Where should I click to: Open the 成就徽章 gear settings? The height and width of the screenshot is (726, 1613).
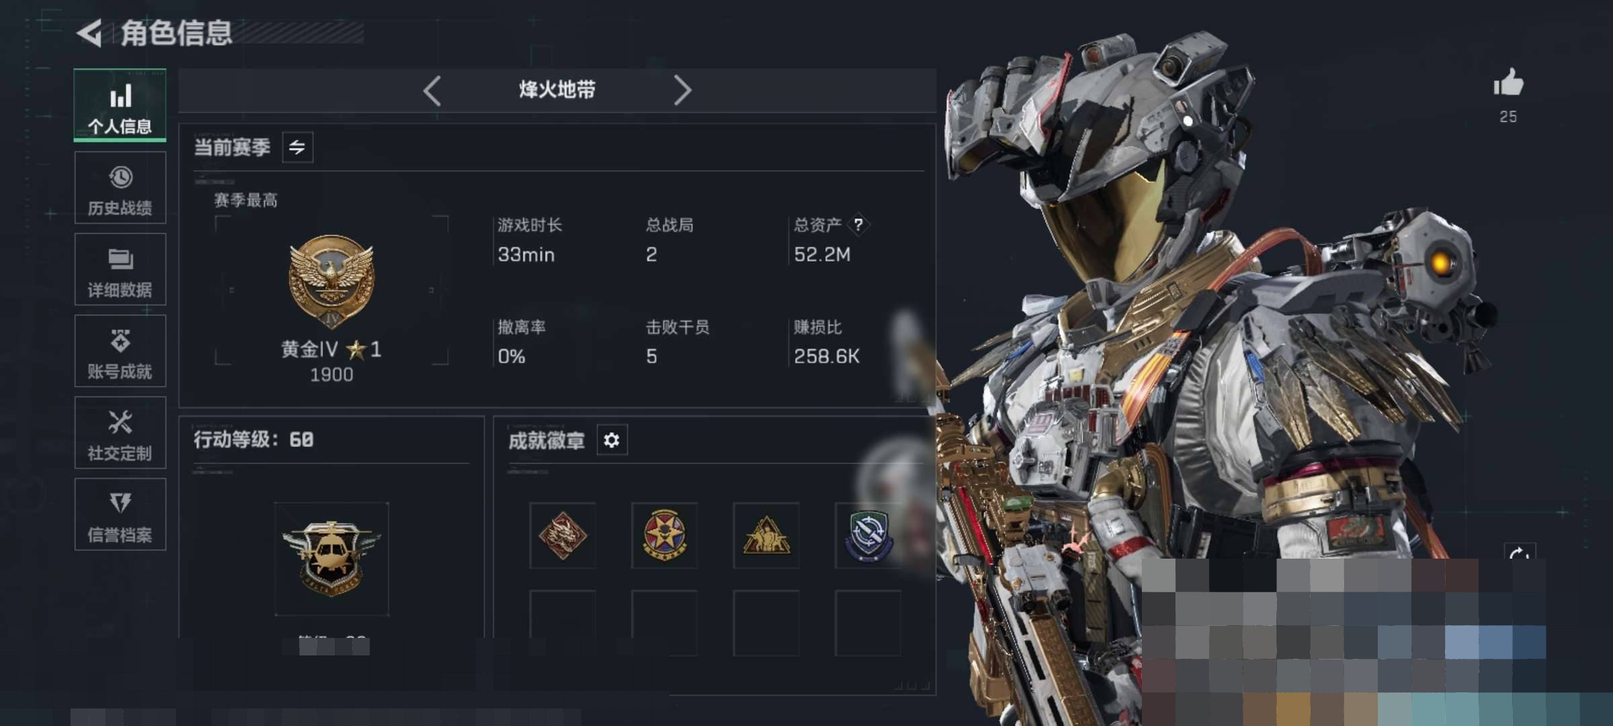[612, 440]
